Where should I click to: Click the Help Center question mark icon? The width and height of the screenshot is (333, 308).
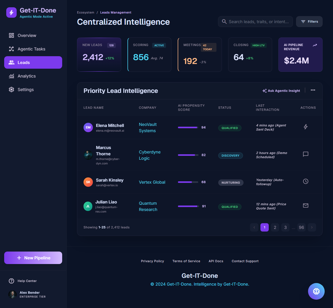(11, 281)
